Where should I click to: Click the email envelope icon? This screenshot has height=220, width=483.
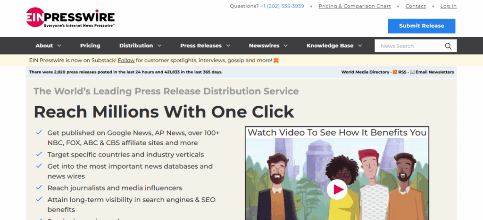click(x=412, y=72)
